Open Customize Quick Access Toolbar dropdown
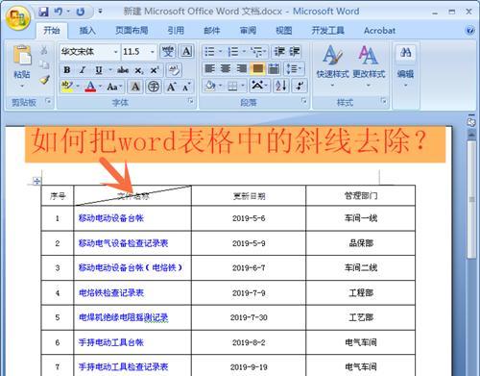 [x=100, y=12]
